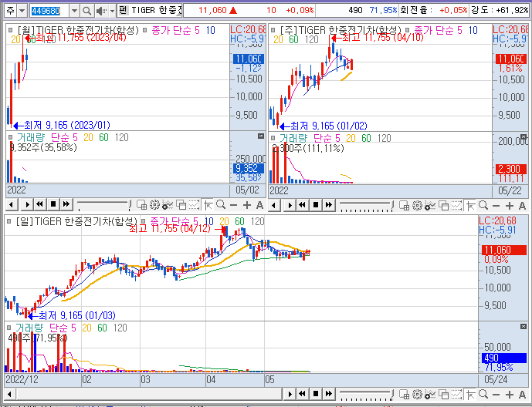Image resolution: width=532 pixels, height=407 pixels.
Task: Fast-forward the monthly chart playback
Action: (66, 204)
